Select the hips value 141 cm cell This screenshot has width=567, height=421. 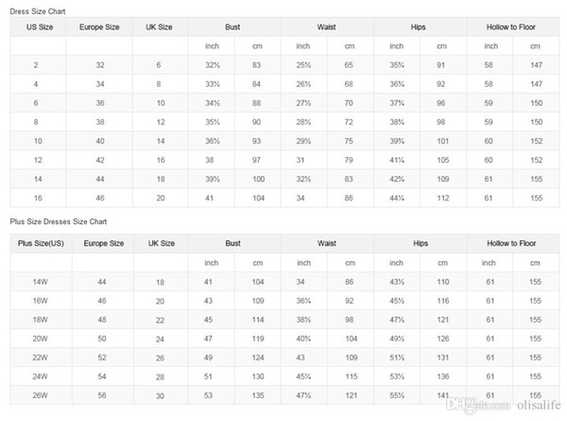pos(443,395)
